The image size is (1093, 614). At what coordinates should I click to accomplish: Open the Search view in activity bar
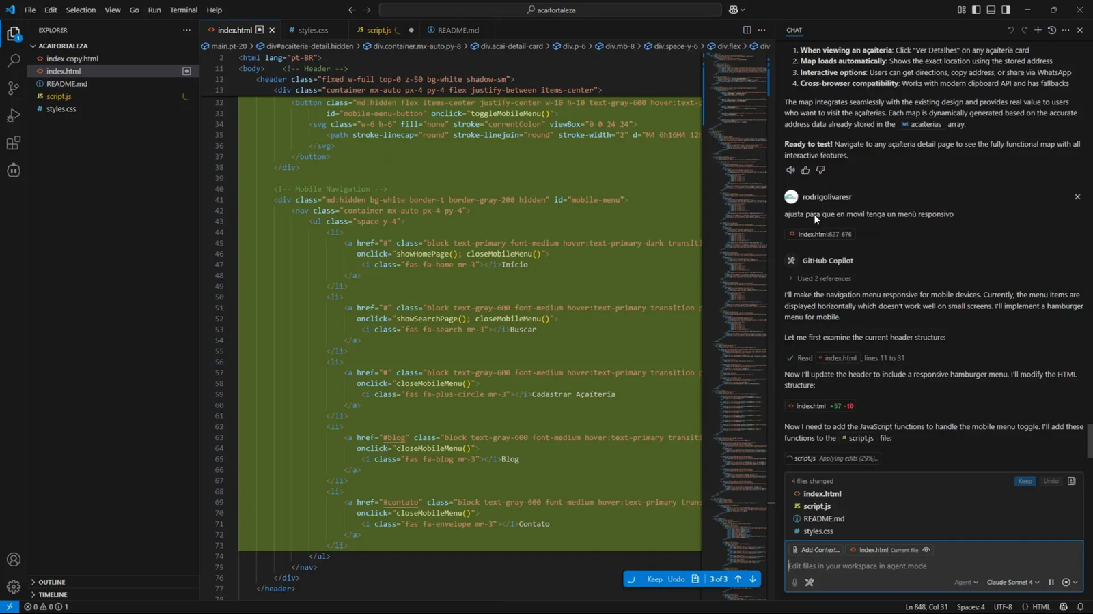[x=14, y=61]
